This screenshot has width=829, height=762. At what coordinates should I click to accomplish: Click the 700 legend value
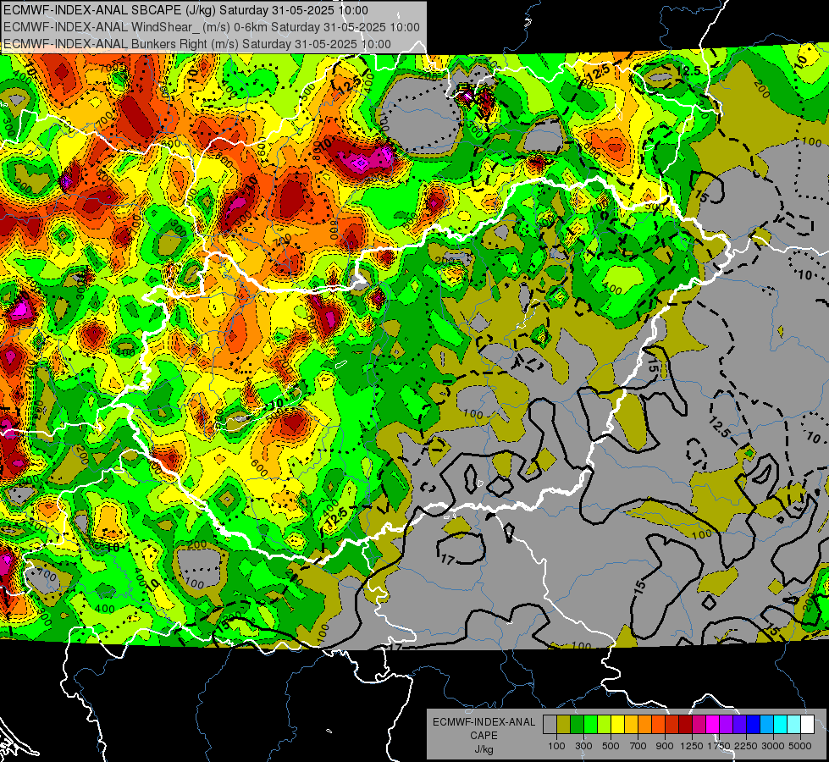click(x=638, y=746)
